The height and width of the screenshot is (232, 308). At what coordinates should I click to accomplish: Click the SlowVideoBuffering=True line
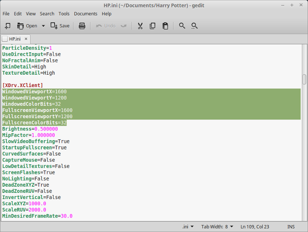pos(36,141)
